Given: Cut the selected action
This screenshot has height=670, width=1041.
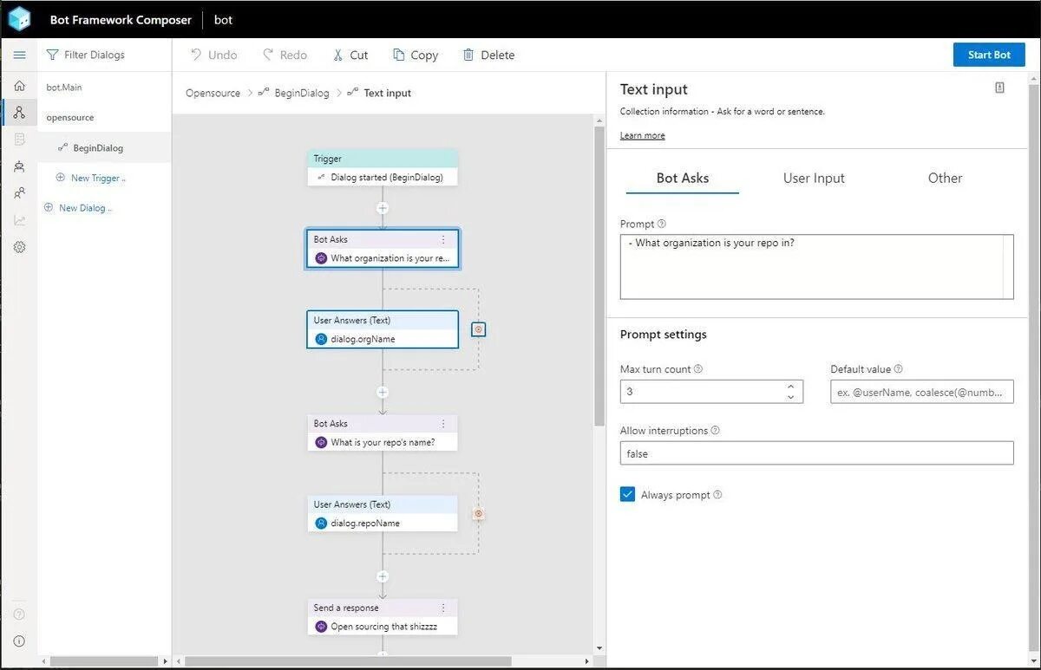Looking at the screenshot, I should coord(350,55).
